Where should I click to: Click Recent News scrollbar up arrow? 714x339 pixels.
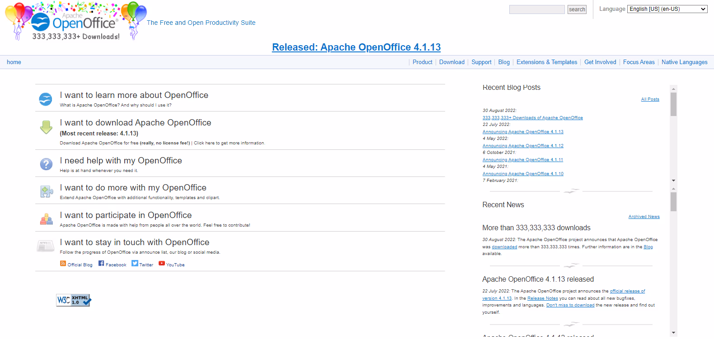673,188
